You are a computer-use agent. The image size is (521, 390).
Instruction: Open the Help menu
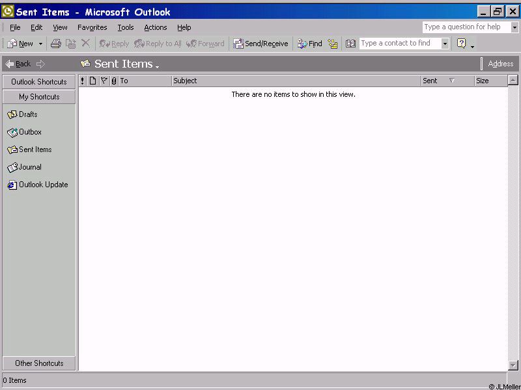[x=184, y=27]
